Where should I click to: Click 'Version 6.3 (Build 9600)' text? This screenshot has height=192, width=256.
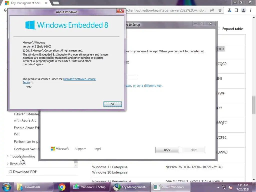click(37, 46)
